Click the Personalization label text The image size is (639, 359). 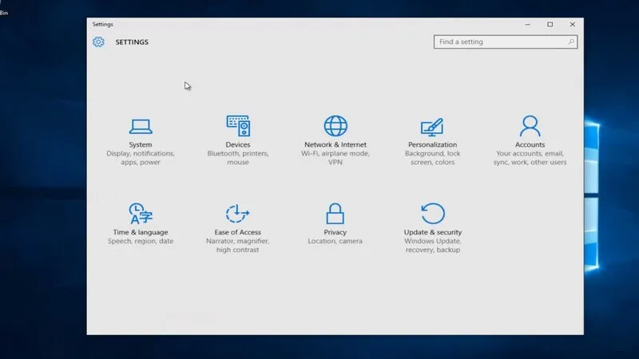pos(432,144)
